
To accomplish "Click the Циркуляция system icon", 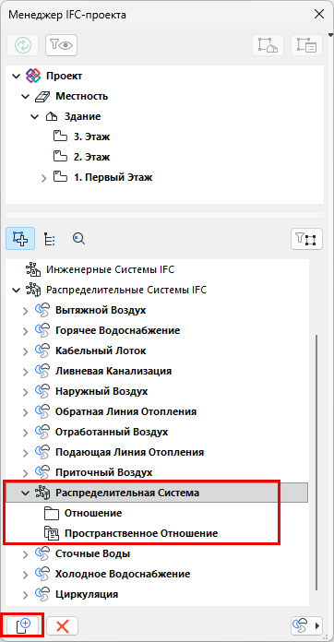I will click(42, 595).
